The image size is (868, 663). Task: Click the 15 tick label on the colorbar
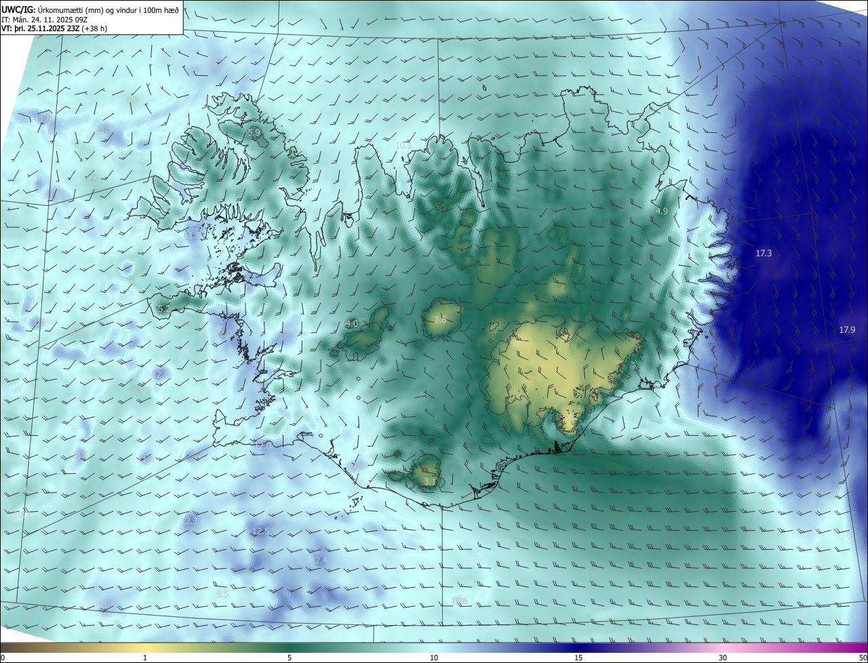[x=578, y=658]
